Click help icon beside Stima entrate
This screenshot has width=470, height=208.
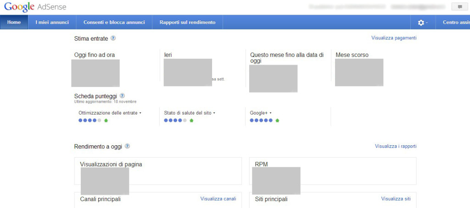(113, 38)
